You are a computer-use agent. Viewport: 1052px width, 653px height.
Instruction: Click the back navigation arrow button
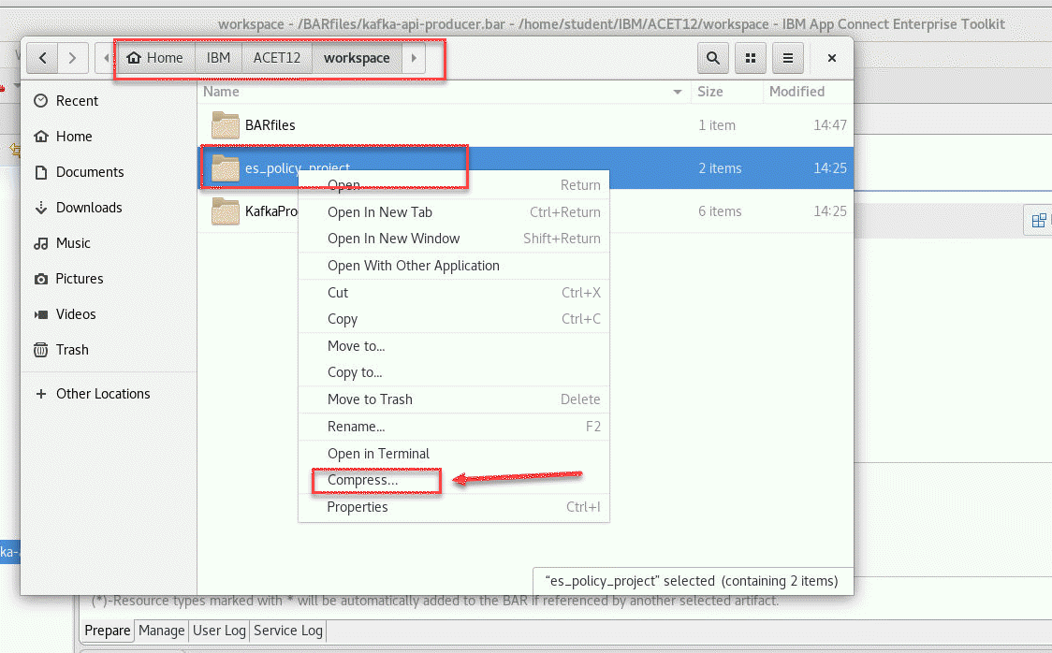pyautogui.click(x=42, y=58)
